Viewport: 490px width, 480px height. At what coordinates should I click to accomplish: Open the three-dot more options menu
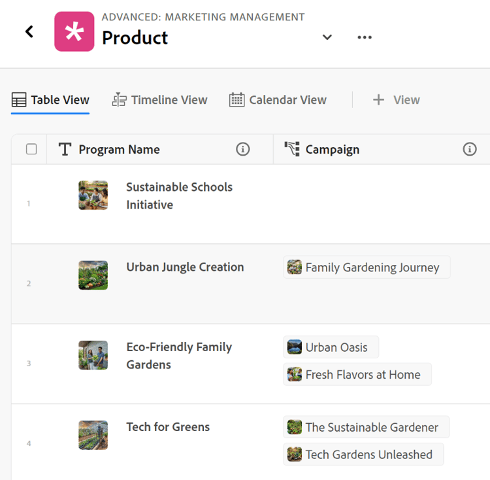(365, 37)
